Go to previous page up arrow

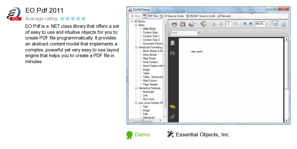tap(214, 24)
